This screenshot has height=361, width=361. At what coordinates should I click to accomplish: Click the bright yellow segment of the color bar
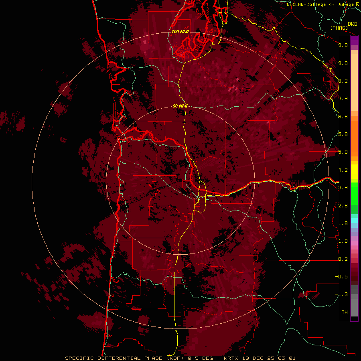[354, 172]
